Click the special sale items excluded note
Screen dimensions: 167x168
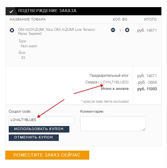click(x=105, y=101)
